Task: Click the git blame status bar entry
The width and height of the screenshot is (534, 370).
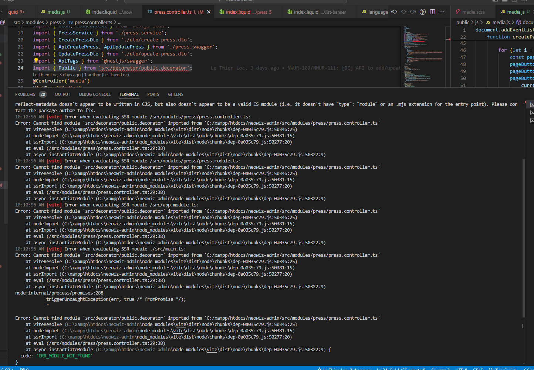Action: pyautogui.click(x=344, y=369)
